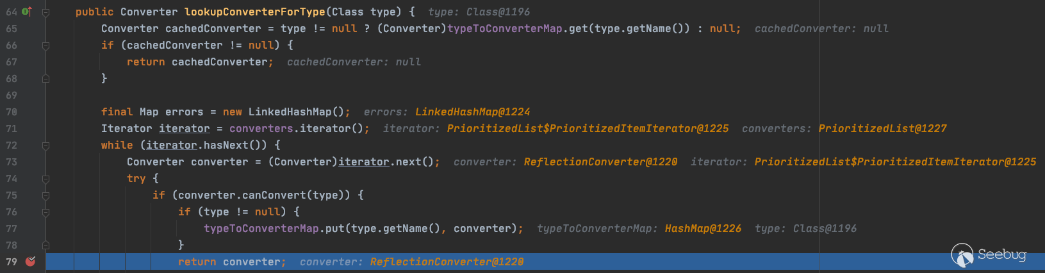The width and height of the screenshot is (1045, 273).
Task: Click the Seebug watermark logo
Action: (989, 255)
